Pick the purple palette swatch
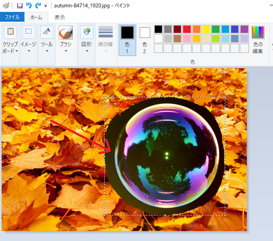 pos(244,29)
